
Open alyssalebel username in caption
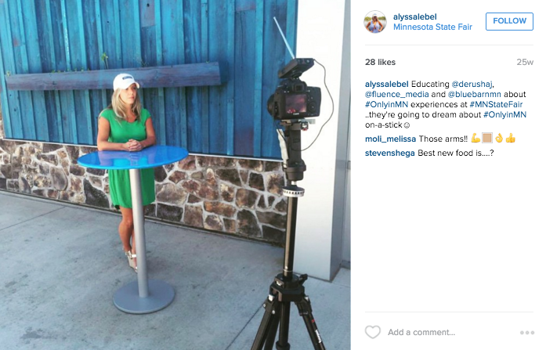386,85
